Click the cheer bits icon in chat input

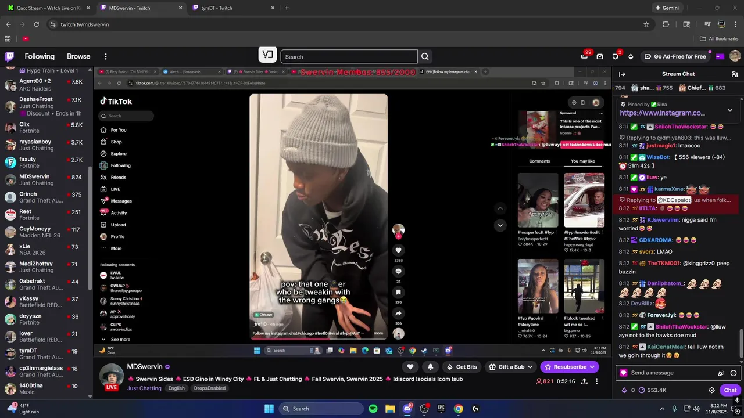coord(721,373)
